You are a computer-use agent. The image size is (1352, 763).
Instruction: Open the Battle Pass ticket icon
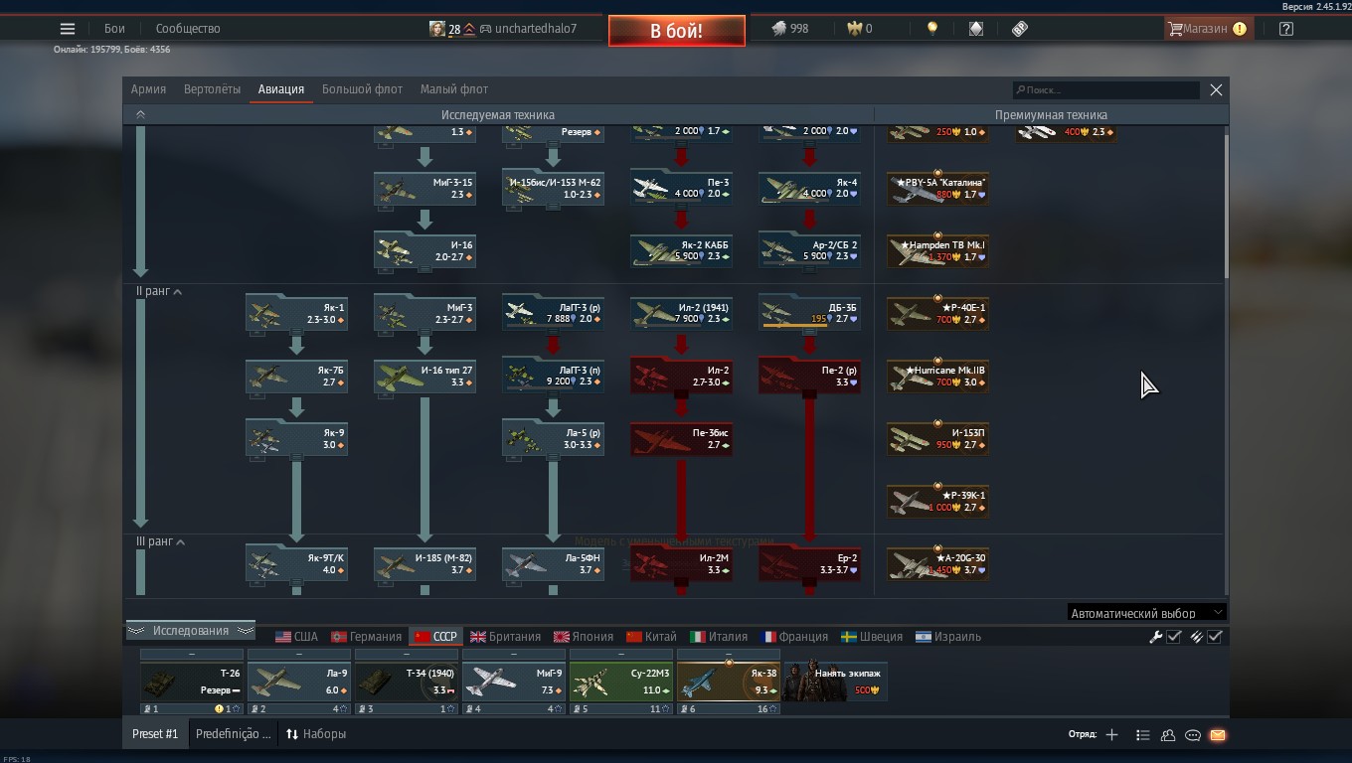pos(1020,29)
